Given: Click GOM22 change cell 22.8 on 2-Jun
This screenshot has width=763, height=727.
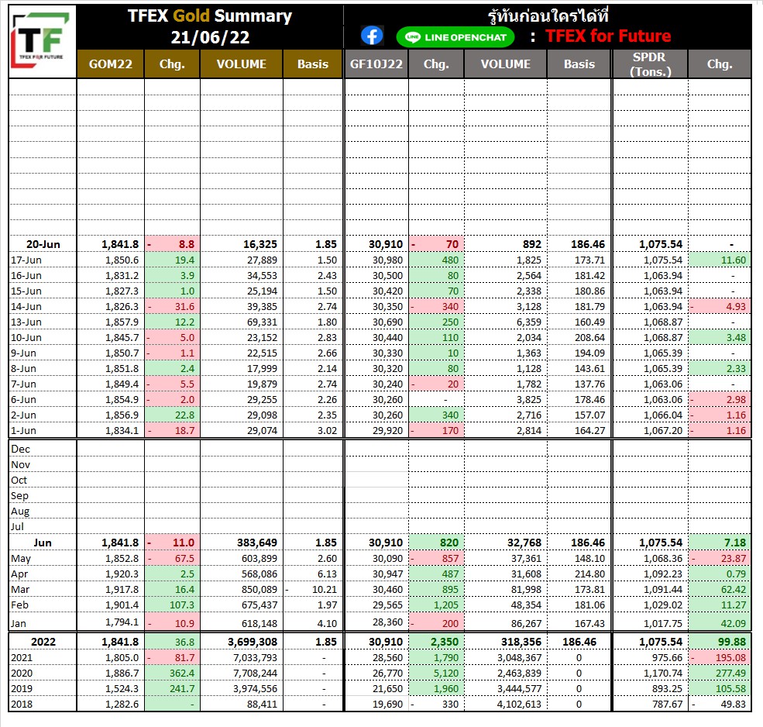Looking at the screenshot, I should (x=172, y=415).
